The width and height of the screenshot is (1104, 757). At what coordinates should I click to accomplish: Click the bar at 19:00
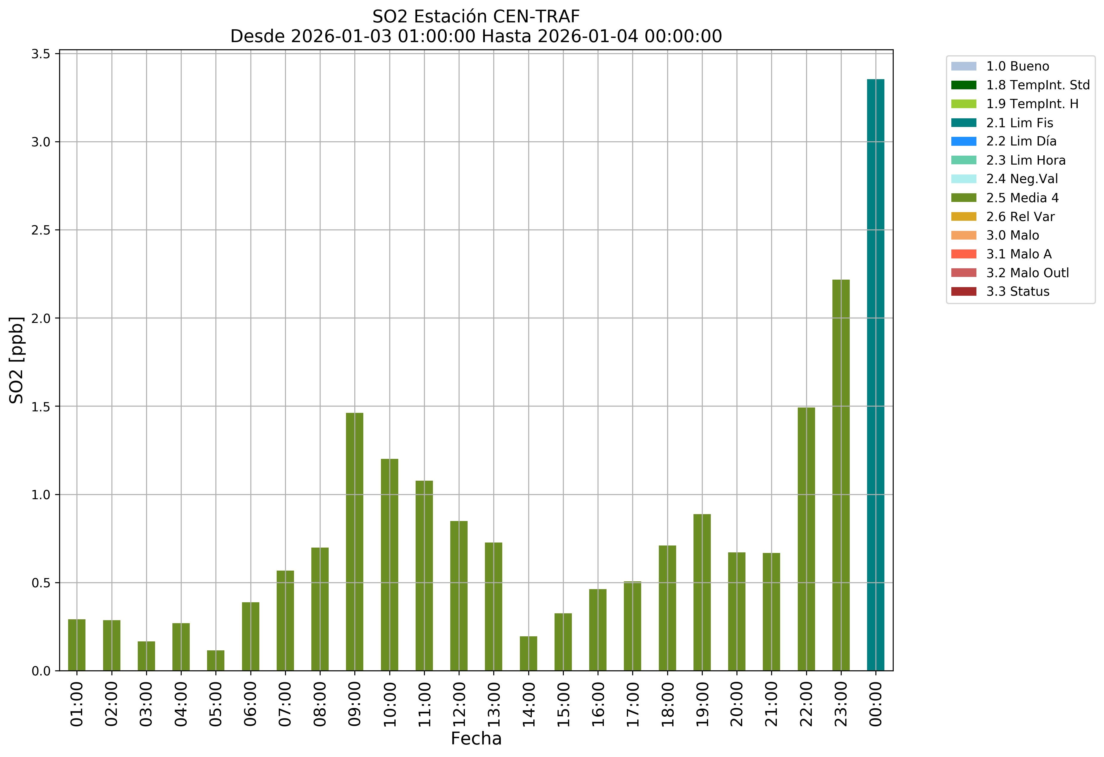(x=702, y=592)
